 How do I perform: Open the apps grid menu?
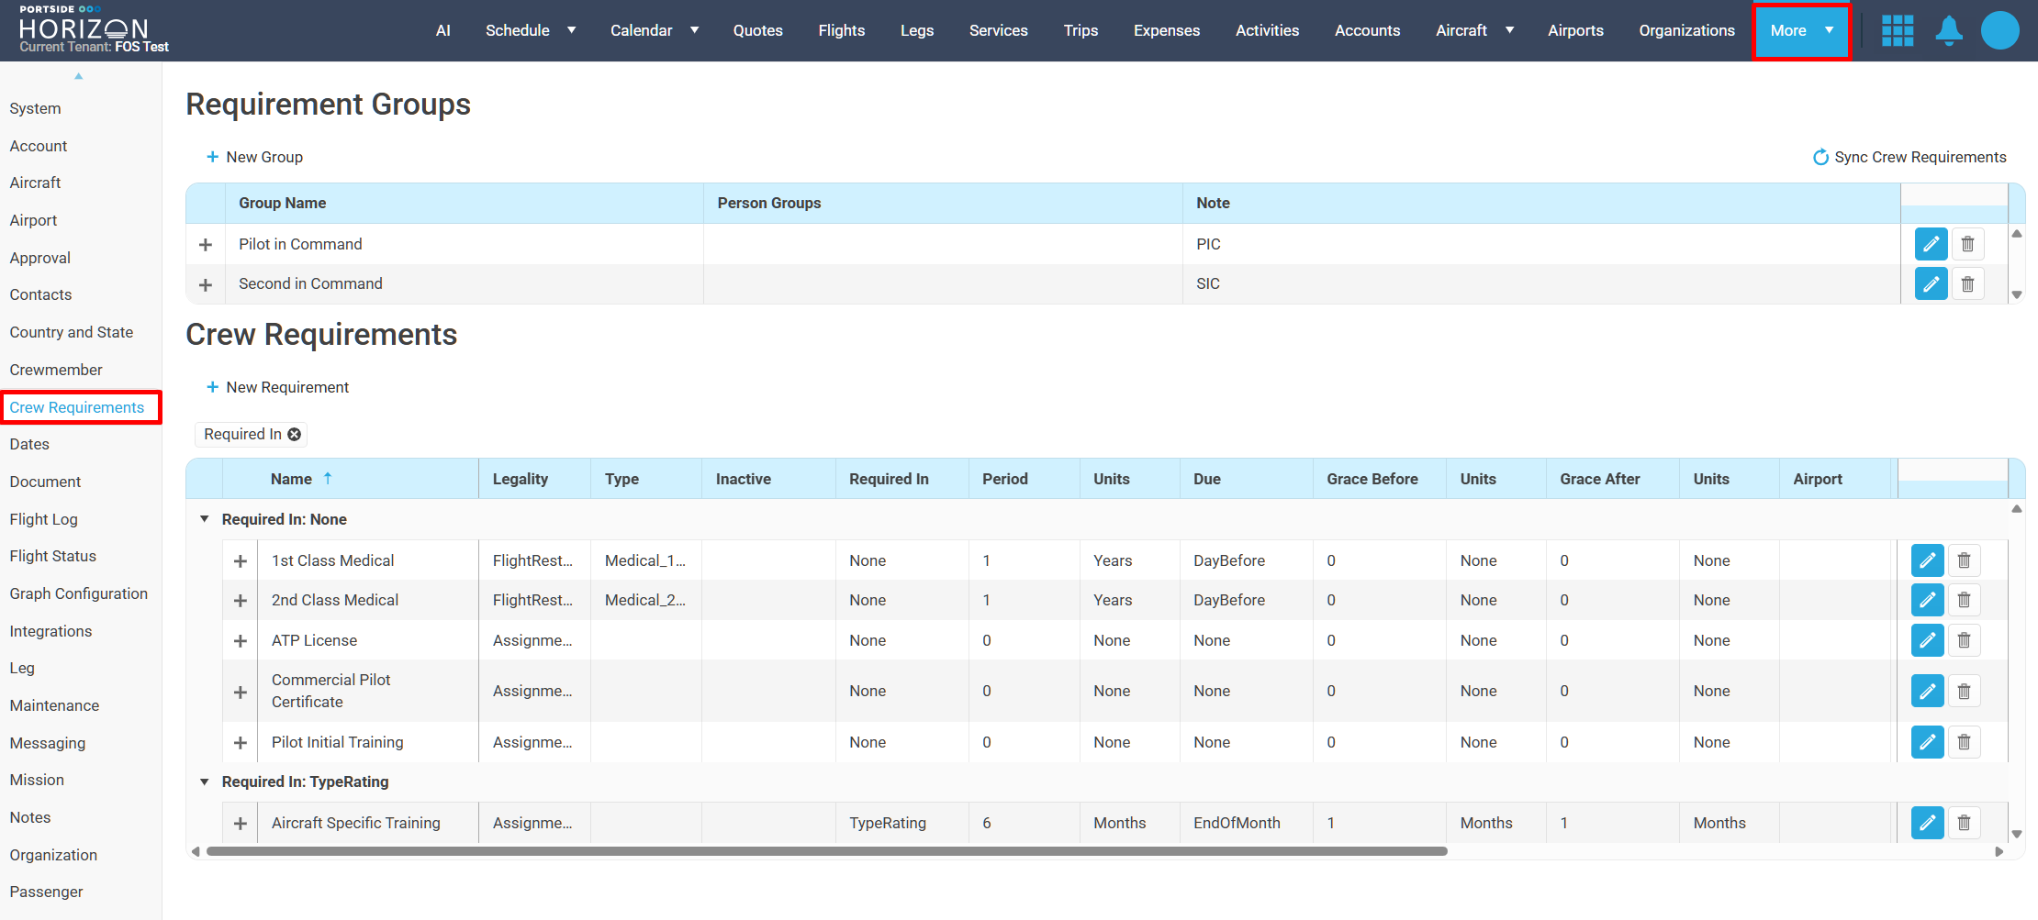pos(1897,30)
